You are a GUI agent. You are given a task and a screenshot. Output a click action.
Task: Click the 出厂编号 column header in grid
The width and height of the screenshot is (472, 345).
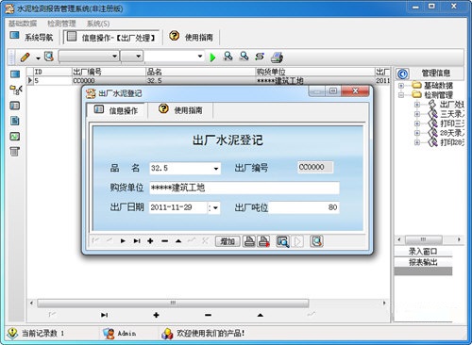pos(109,72)
